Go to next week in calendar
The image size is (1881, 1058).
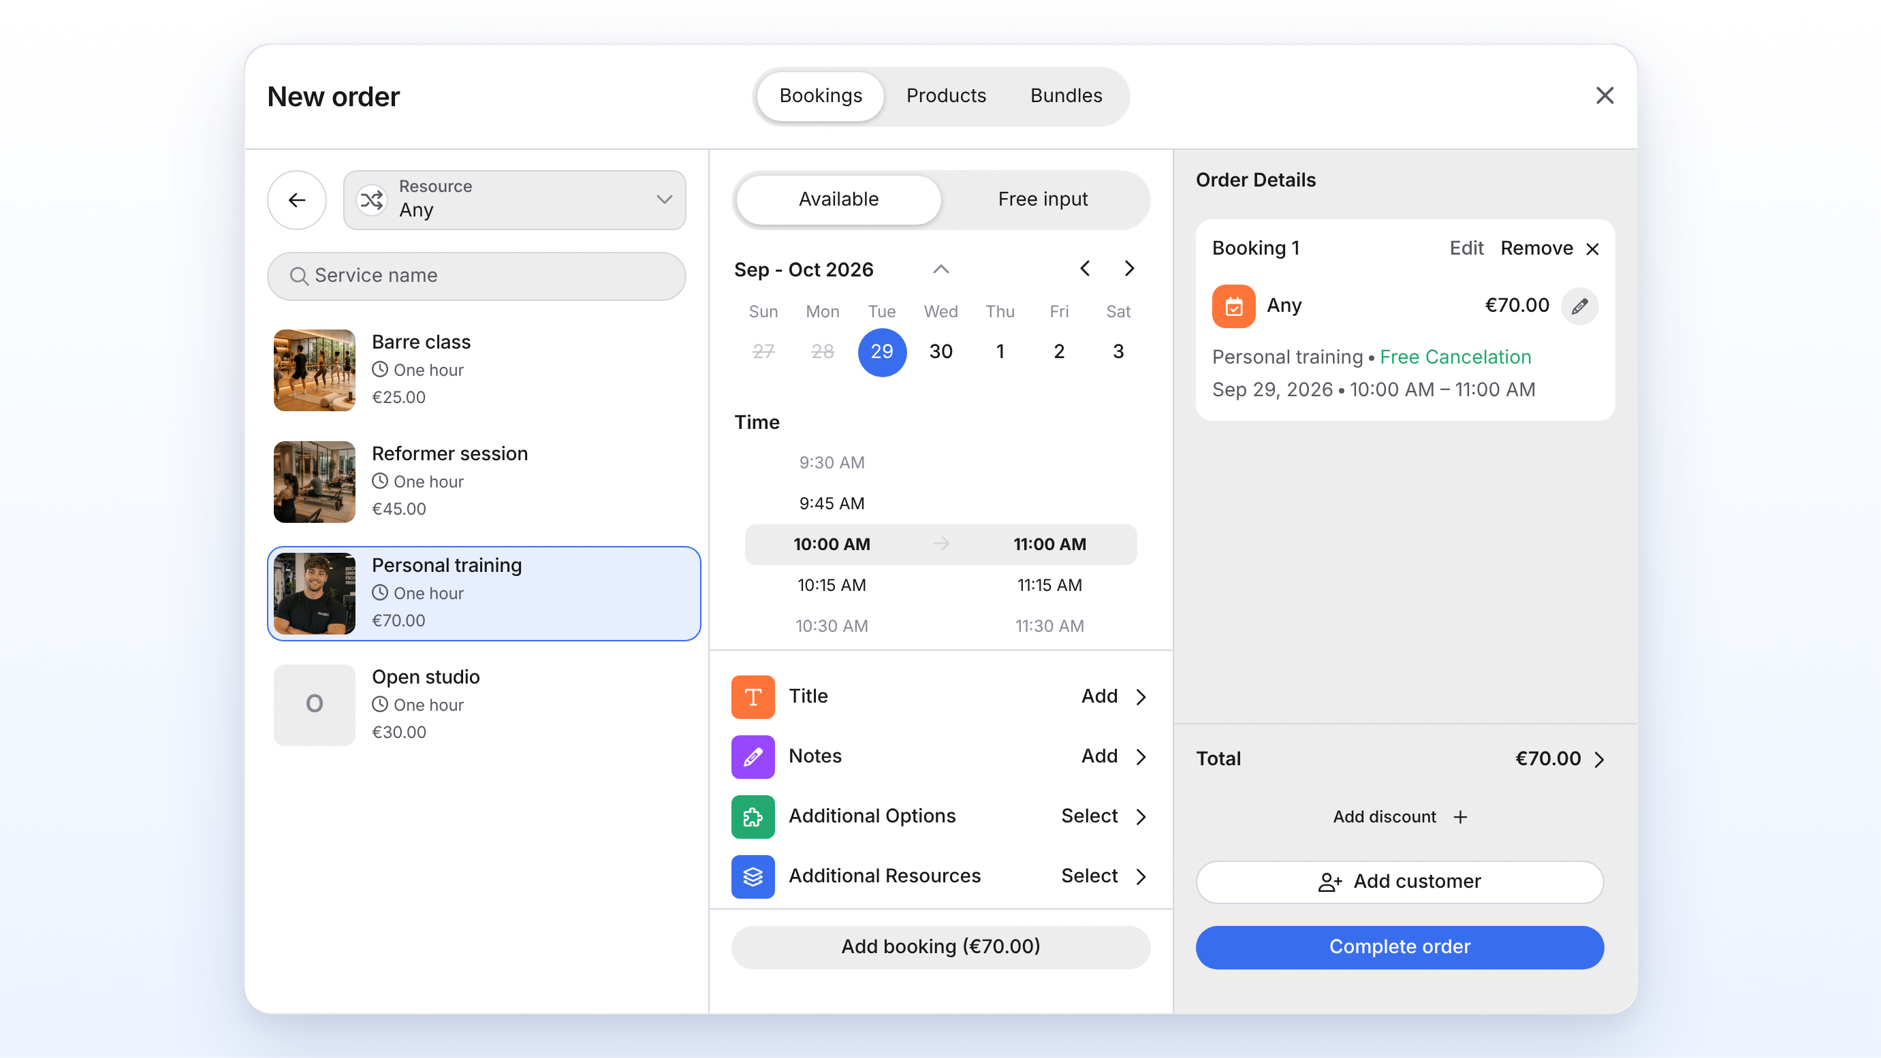pyautogui.click(x=1129, y=269)
